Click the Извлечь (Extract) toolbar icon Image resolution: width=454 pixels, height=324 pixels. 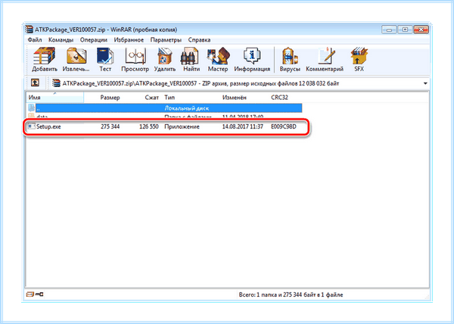point(76,60)
